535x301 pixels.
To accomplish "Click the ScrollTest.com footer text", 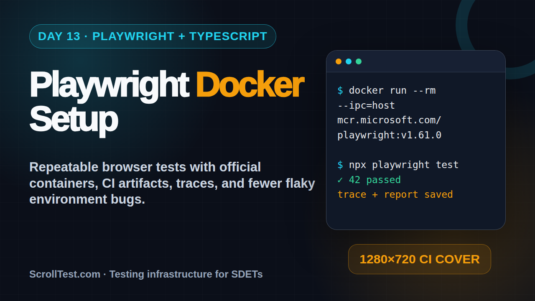I will point(146,274).
